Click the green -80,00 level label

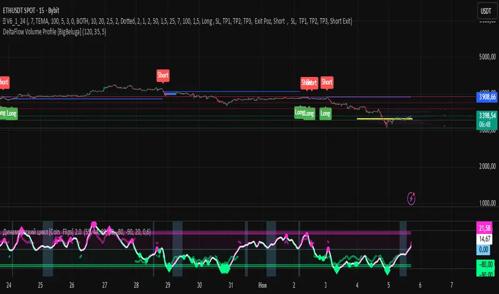click(486, 264)
